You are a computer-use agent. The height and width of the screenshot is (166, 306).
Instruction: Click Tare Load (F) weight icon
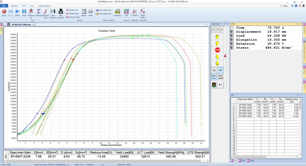tap(61, 12)
